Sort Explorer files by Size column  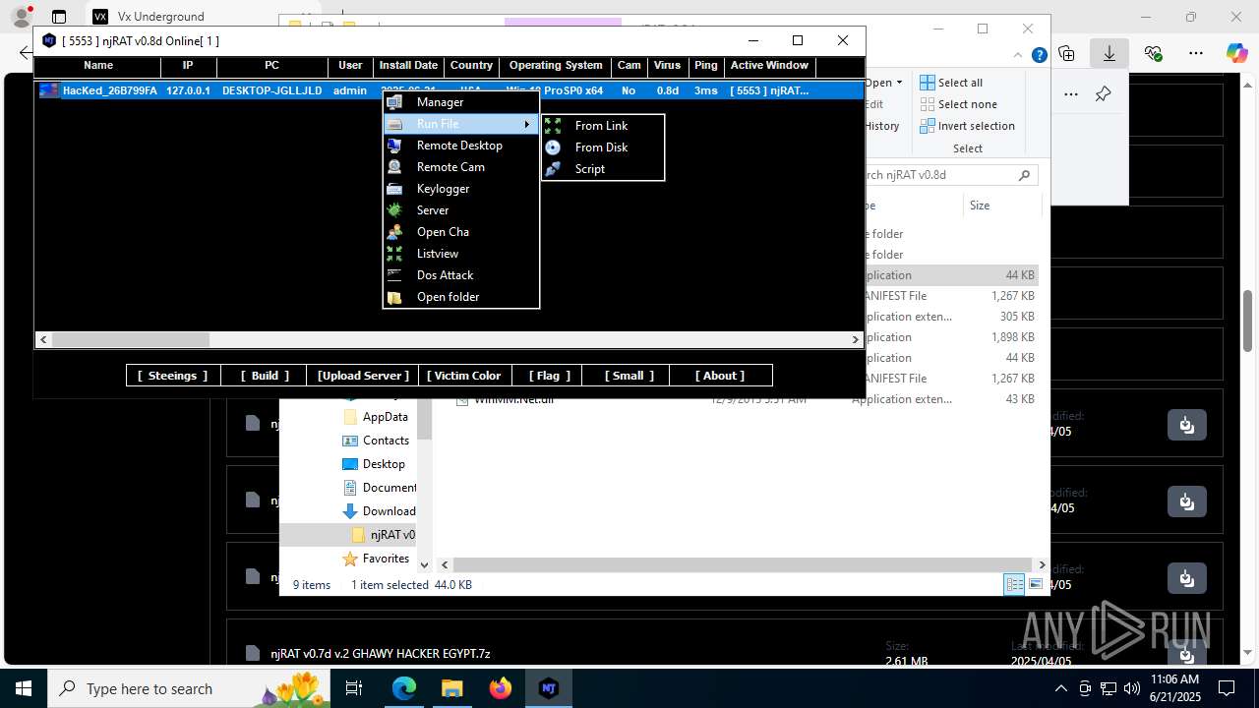click(1000, 206)
